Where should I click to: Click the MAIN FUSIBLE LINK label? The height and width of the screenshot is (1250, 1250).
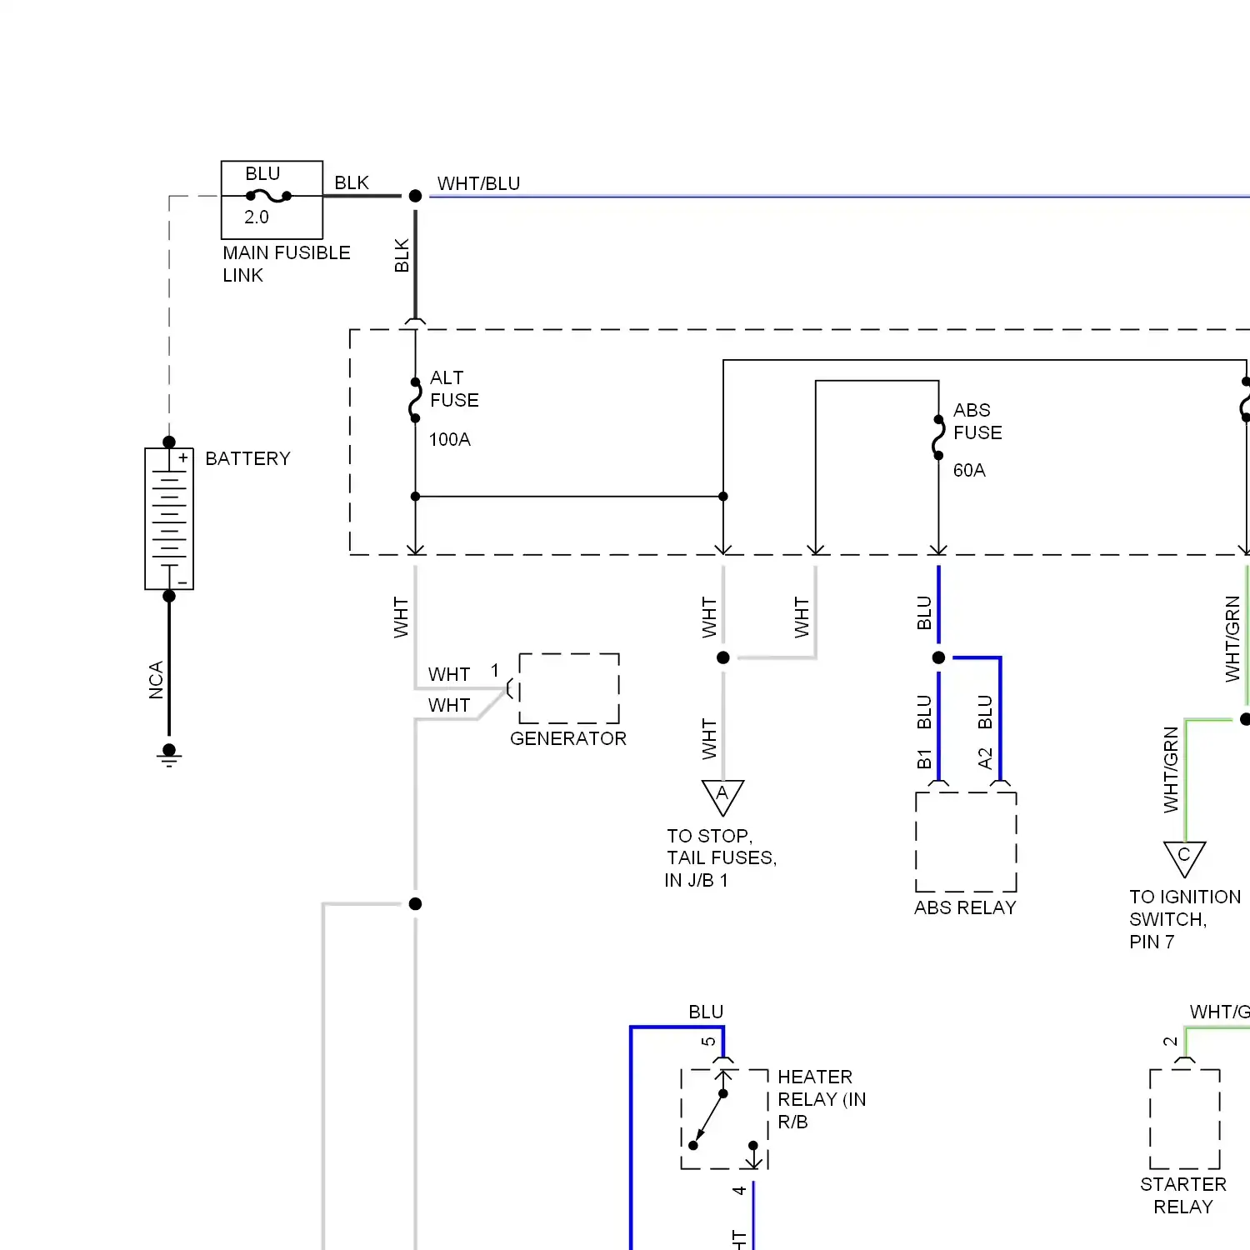click(286, 263)
